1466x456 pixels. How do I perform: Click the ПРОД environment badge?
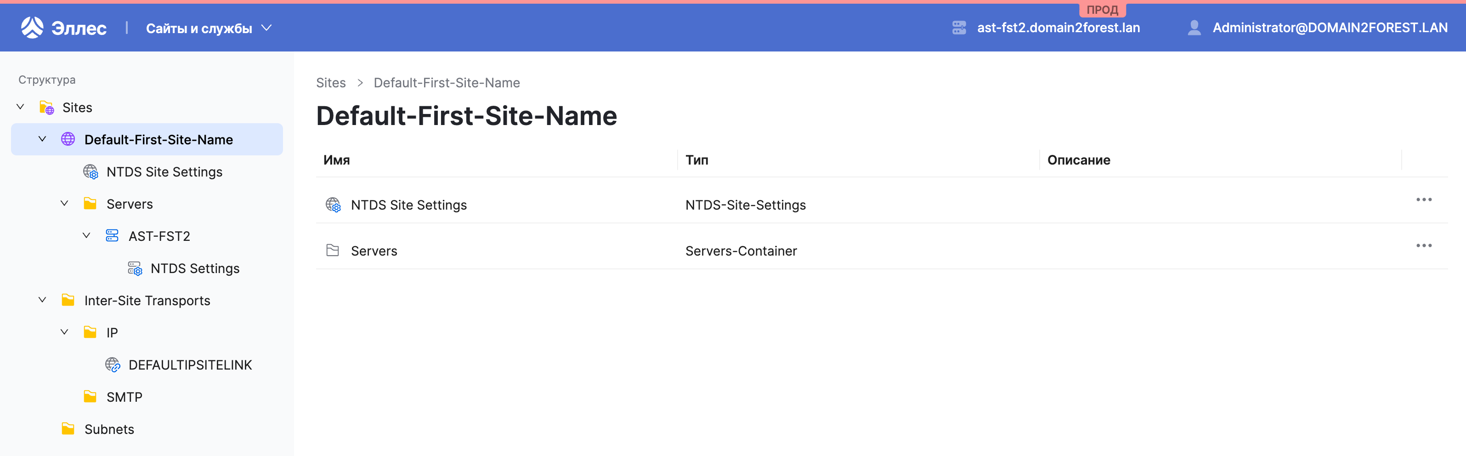tap(1102, 10)
